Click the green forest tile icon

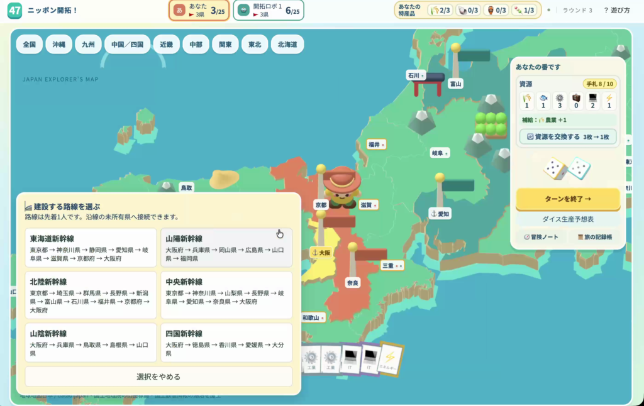pos(491,124)
